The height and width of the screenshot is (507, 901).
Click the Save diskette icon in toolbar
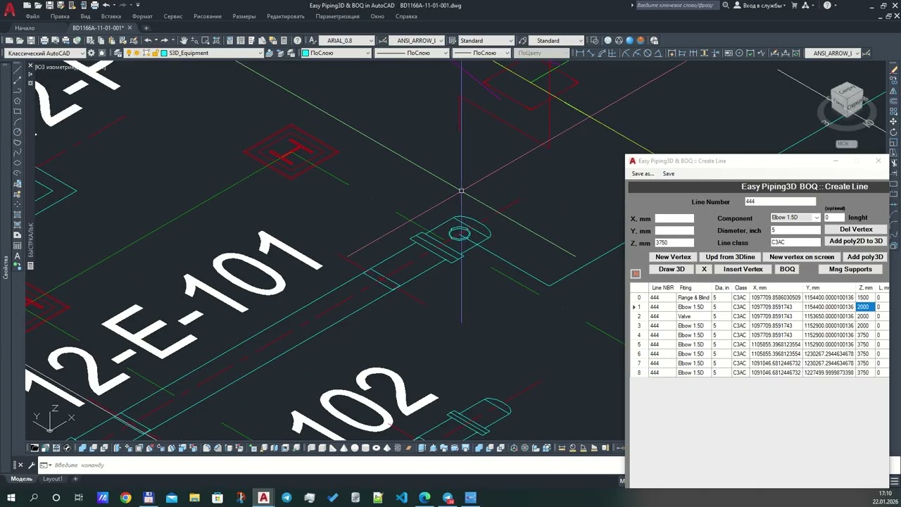(x=31, y=40)
